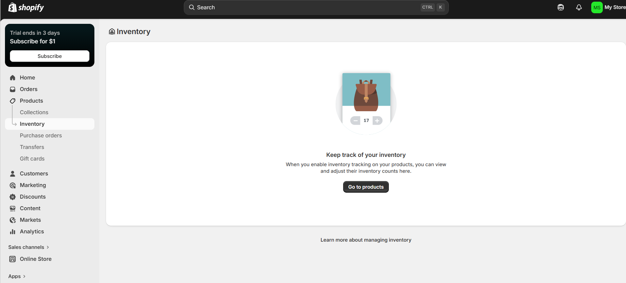Click 'Subscribe for $1' text
Viewport: 626px width, 283px height.
[x=32, y=41]
